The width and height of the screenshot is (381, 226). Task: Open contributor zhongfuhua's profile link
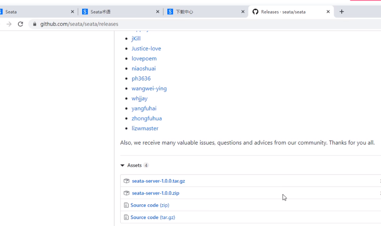click(x=147, y=118)
